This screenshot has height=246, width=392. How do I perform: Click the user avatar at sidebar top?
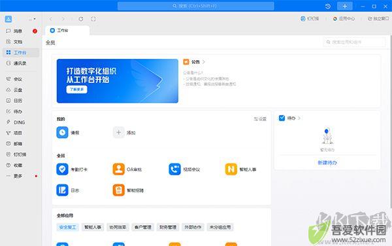pyautogui.click(x=8, y=19)
